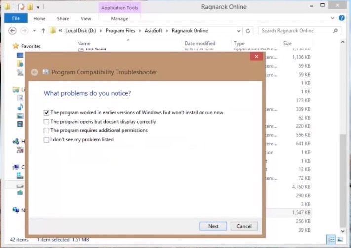This screenshot has height=248, width=351.
Task: Switch to details view icon in status bar
Action: (331, 239)
